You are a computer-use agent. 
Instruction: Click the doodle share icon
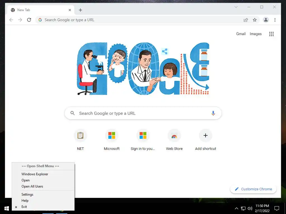click(165, 52)
